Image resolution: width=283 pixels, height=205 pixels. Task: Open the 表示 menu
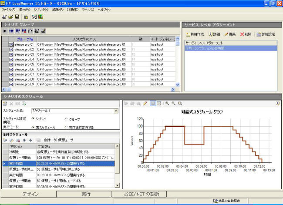24,10
